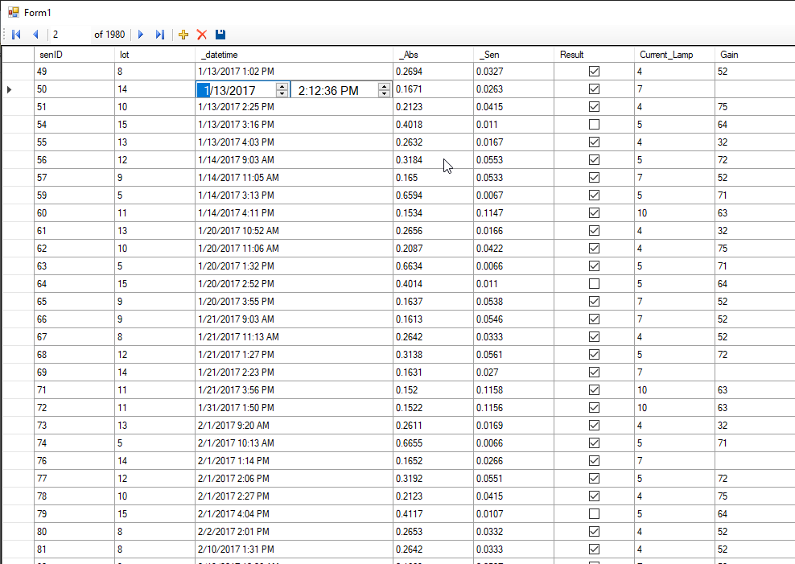Viewport: 795px width, 564px height.
Task: Click the record position number field
Action: (x=69, y=35)
